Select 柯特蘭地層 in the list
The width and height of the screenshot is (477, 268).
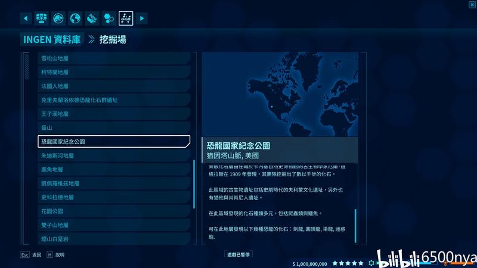click(114, 72)
